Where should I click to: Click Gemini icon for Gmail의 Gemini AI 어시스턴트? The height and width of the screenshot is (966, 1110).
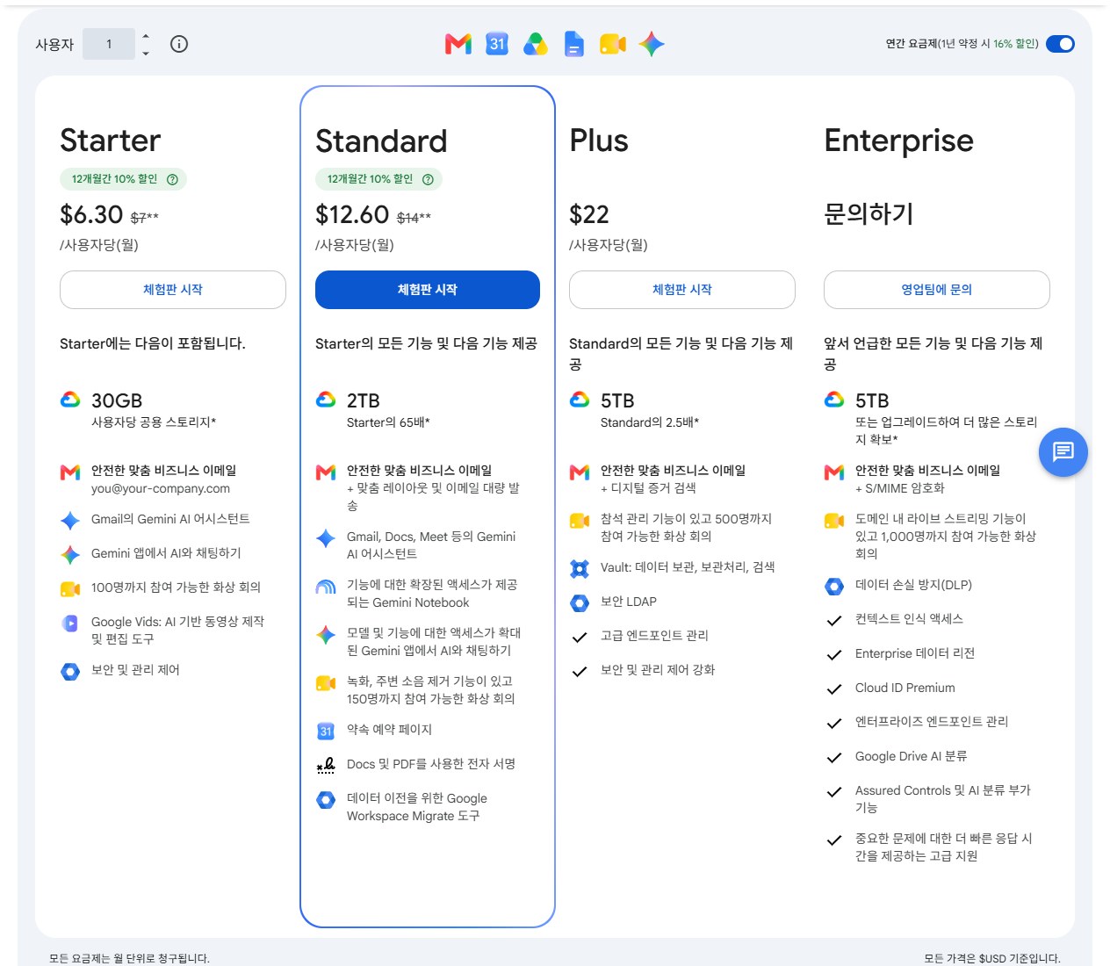point(70,520)
